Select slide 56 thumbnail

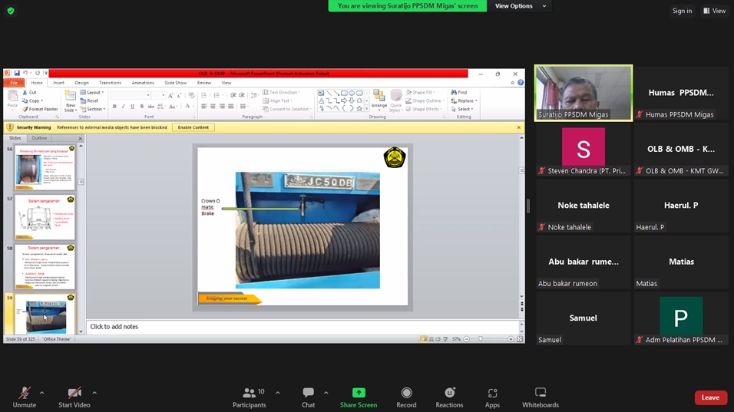pyautogui.click(x=45, y=167)
